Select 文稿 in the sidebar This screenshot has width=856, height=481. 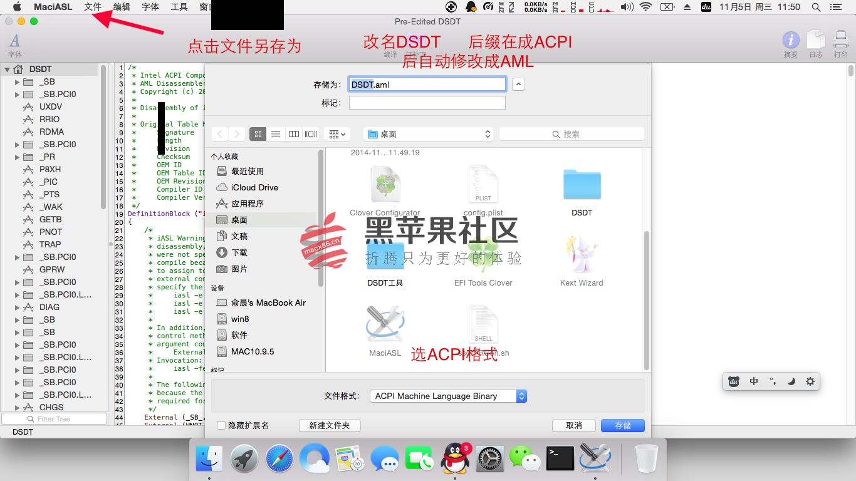[239, 236]
